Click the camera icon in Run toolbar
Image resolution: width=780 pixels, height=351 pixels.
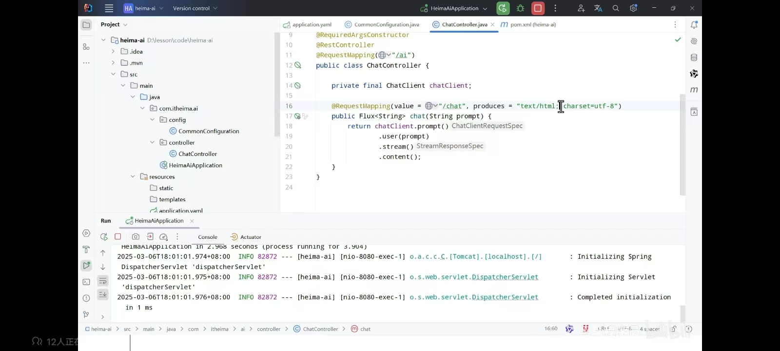pyautogui.click(x=136, y=237)
